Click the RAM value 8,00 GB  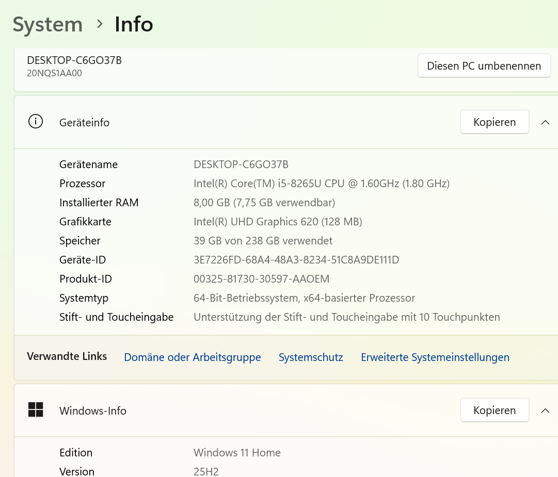[x=264, y=203]
